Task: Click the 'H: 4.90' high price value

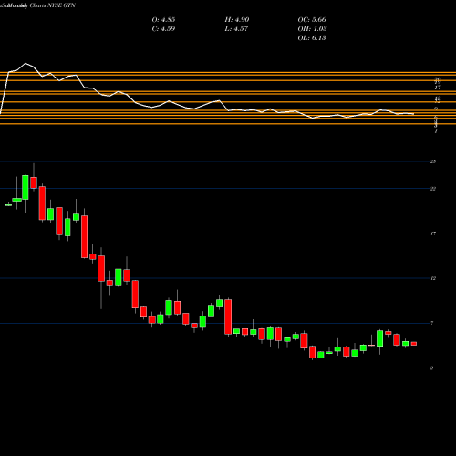Action: (237, 20)
